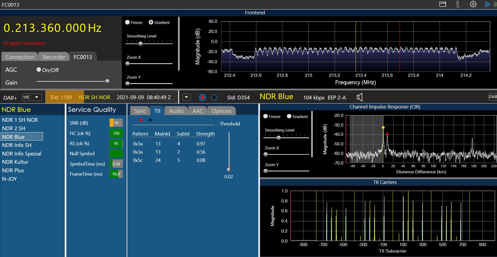Click the DAB selector at far right
The width and height of the screenshot is (497, 257).
[492, 97]
